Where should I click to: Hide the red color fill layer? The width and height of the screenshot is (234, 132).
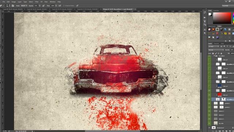coord(210,95)
